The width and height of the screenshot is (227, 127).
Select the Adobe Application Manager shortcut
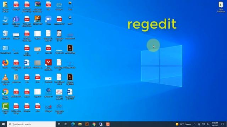(48, 65)
